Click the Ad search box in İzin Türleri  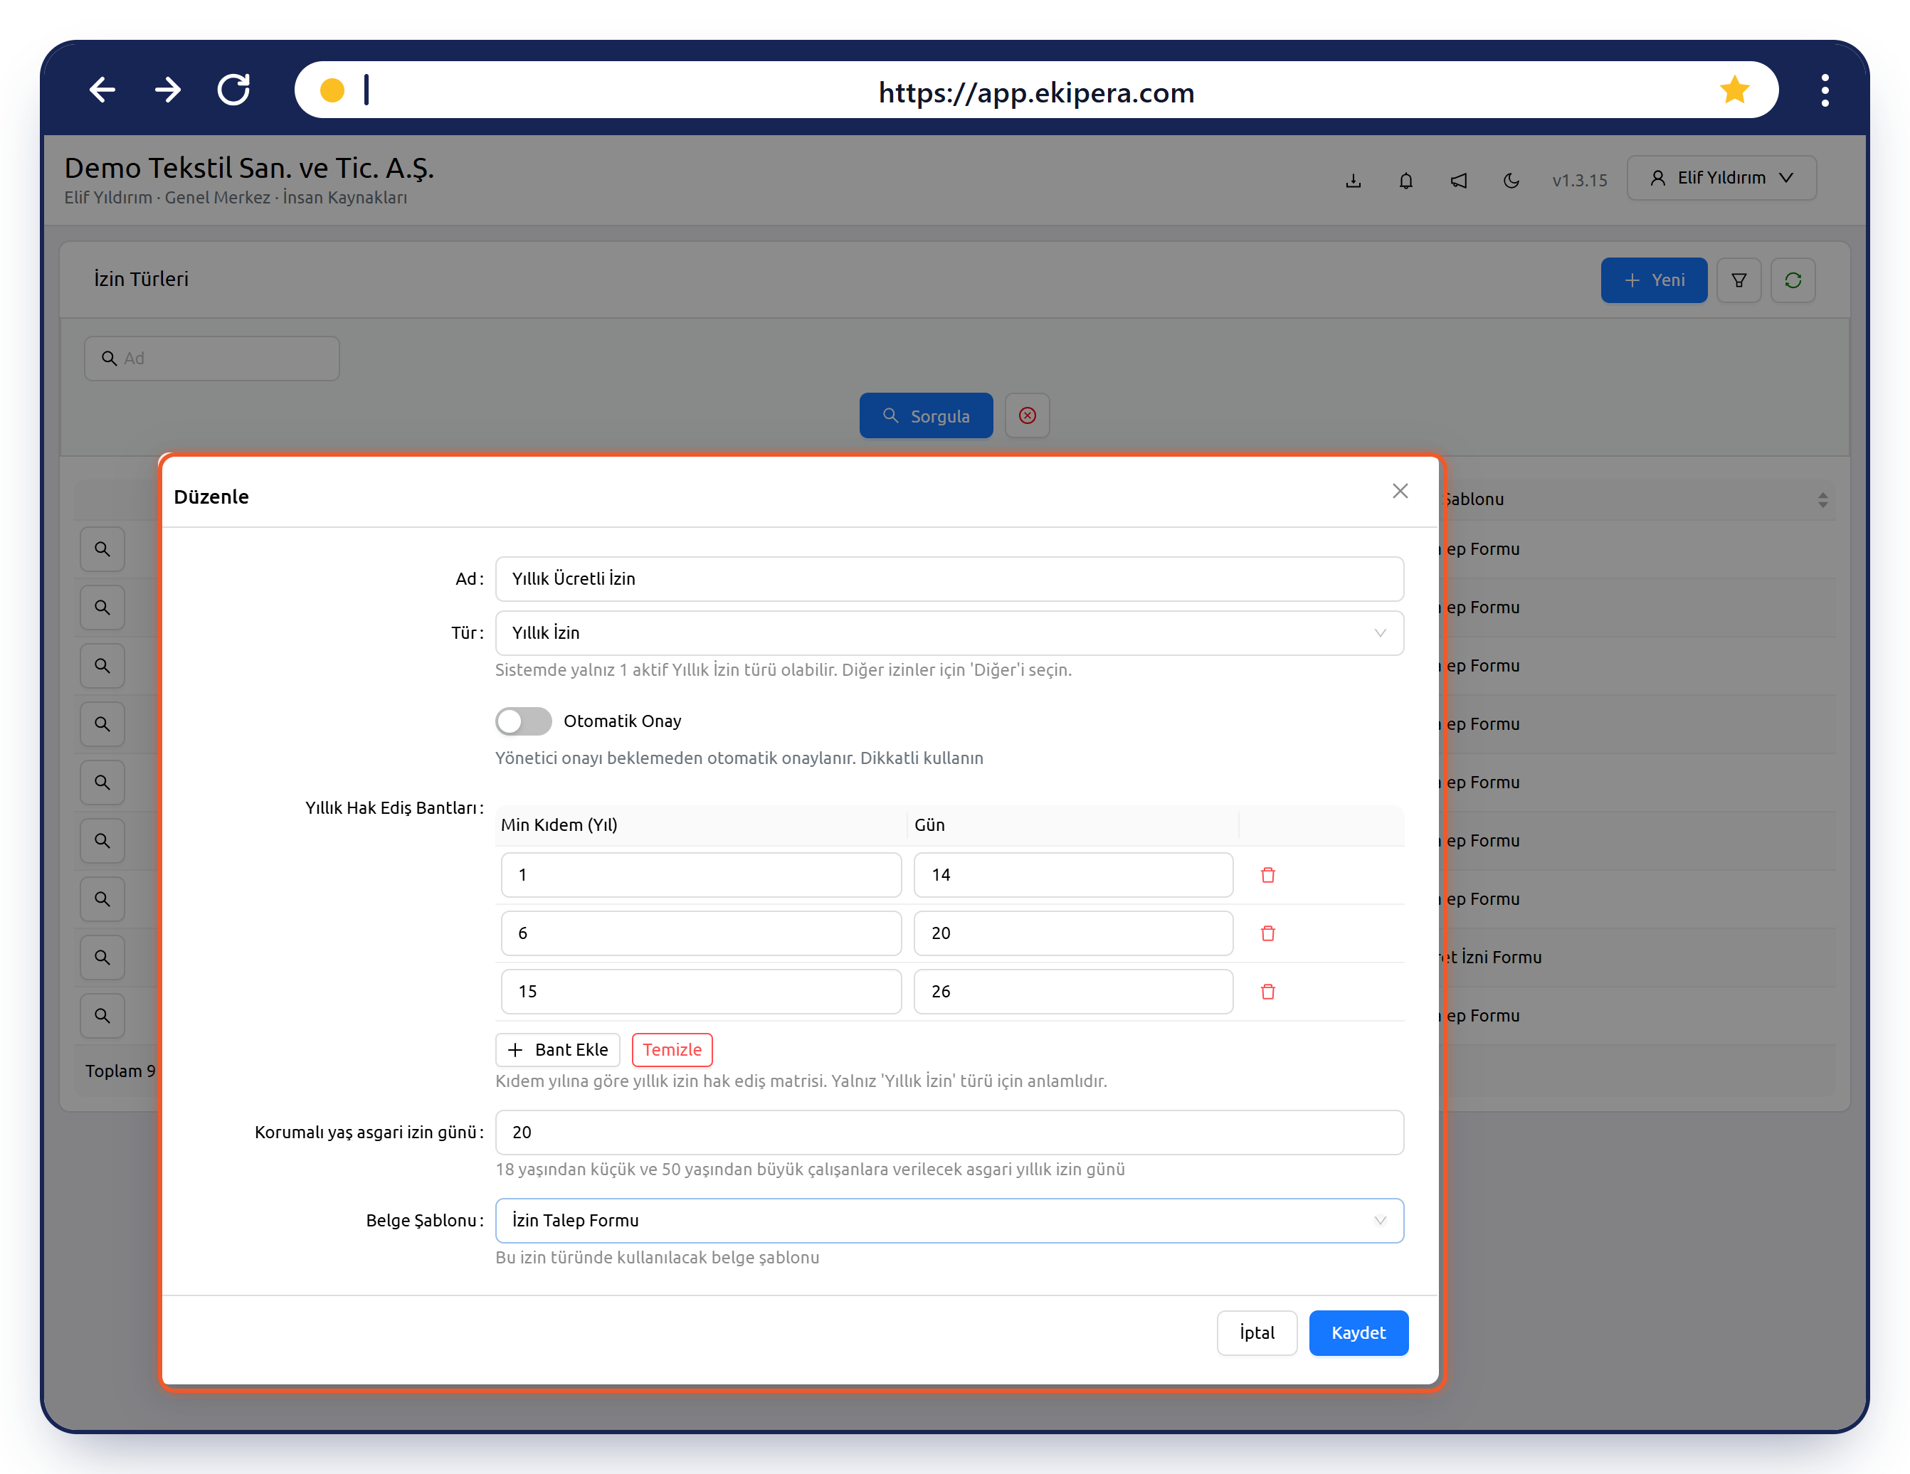pyautogui.click(x=211, y=359)
